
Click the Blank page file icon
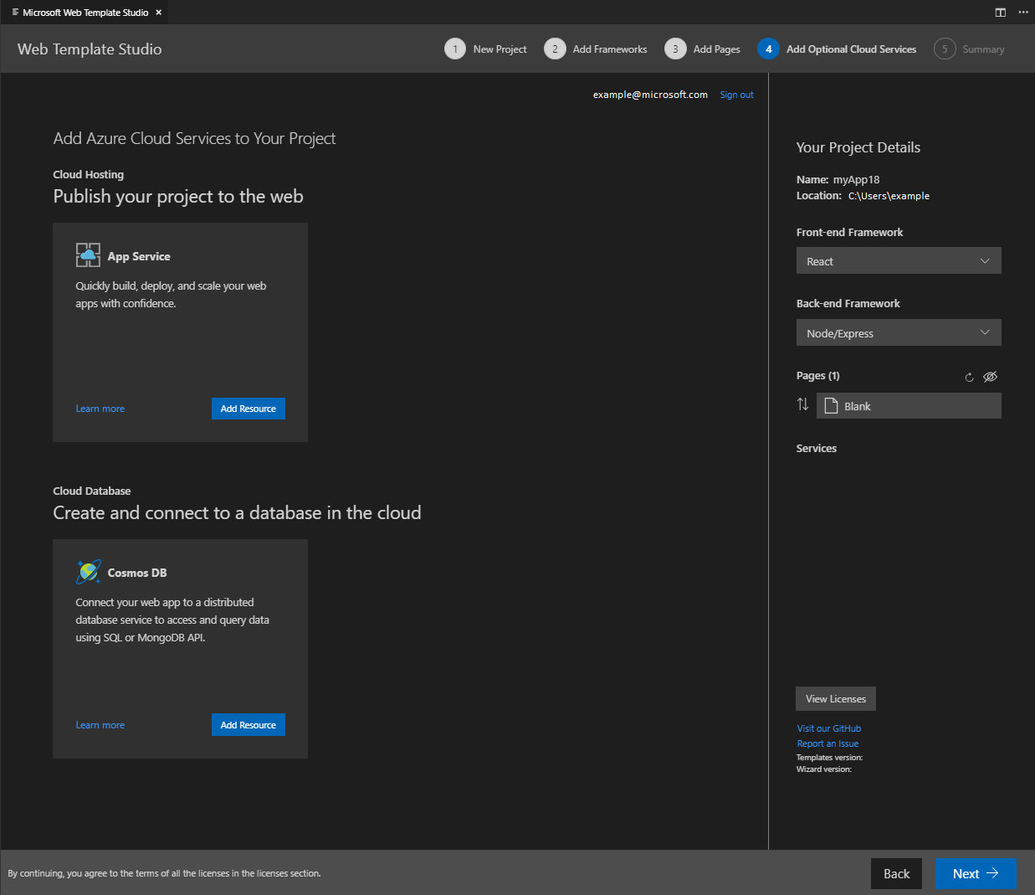tap(831, 406)
